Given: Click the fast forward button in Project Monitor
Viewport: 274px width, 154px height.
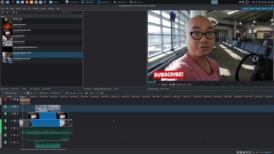Looking at the screenshot, I should pyautogui.click(x=170, y=85).
